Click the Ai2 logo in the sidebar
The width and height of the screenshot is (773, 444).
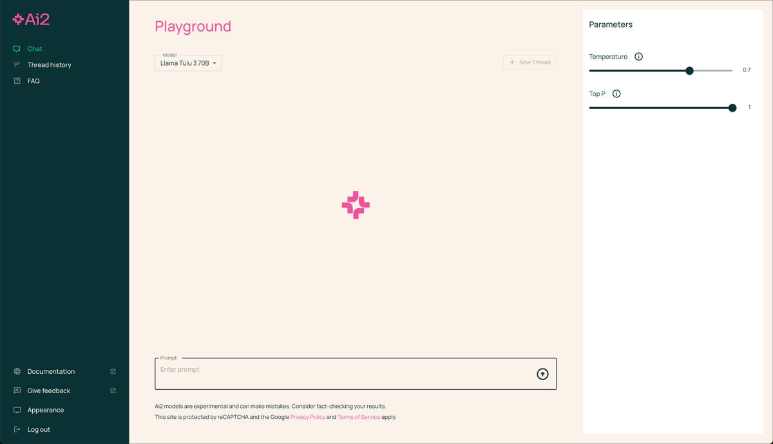(x=31, y=19)
